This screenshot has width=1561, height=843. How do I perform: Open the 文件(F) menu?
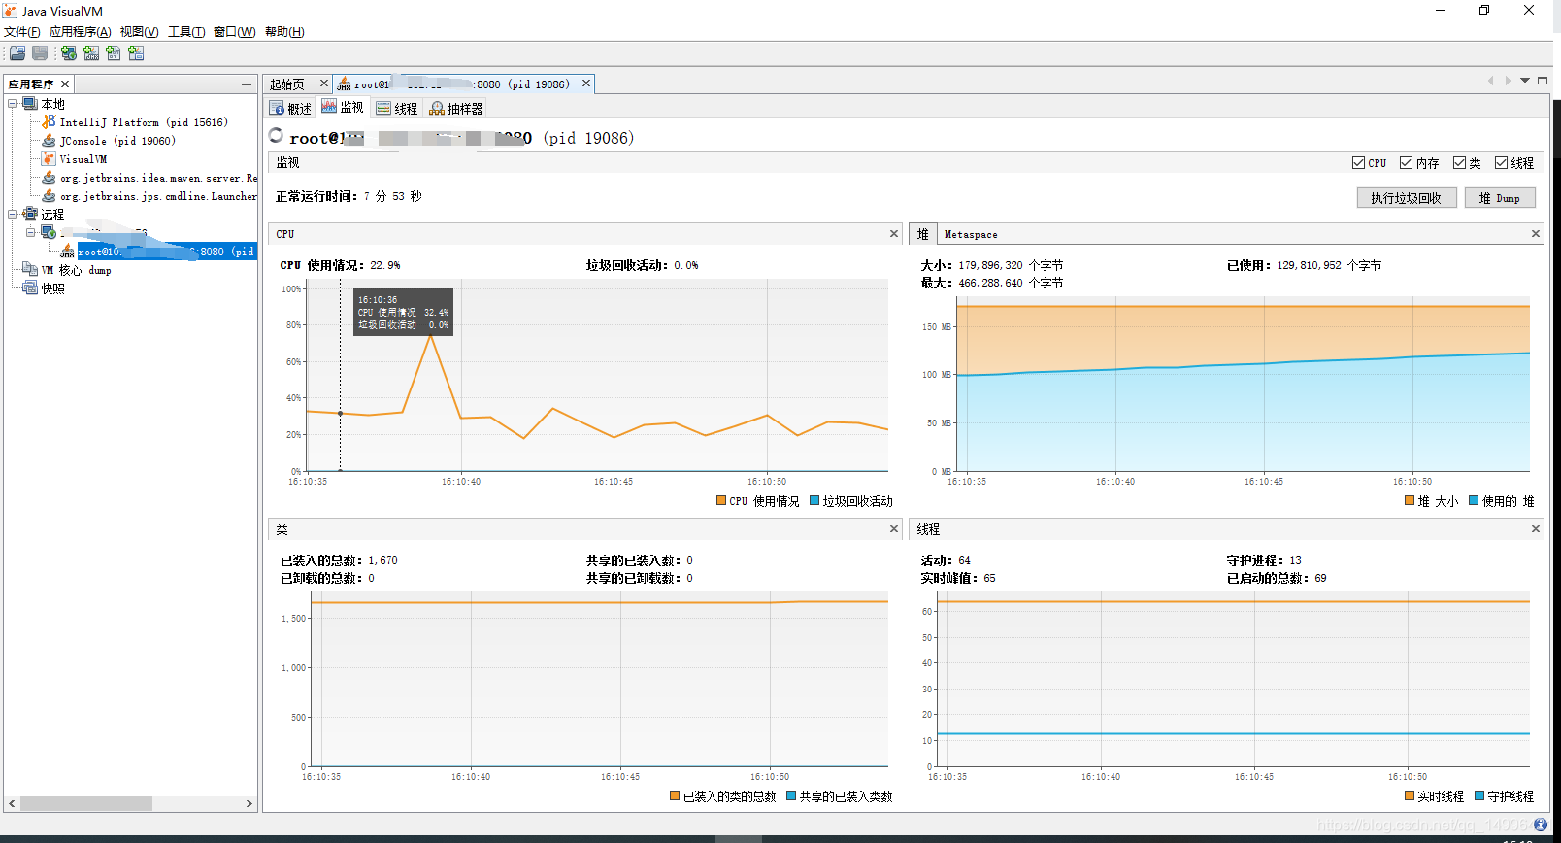(x=22, y=32)
